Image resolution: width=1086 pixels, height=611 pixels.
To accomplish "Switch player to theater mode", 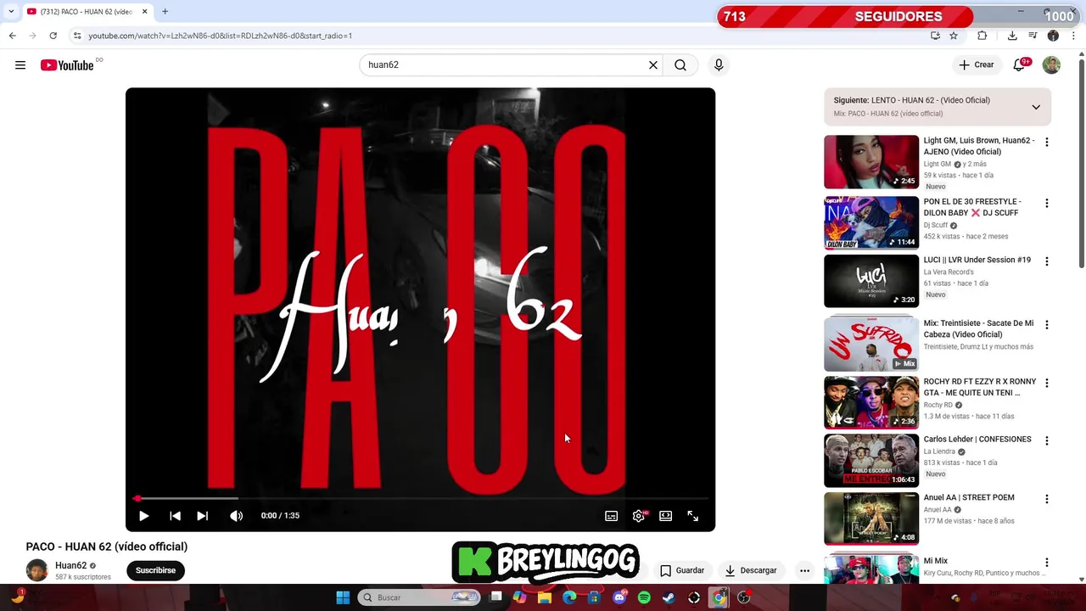I will pos(665,515).
